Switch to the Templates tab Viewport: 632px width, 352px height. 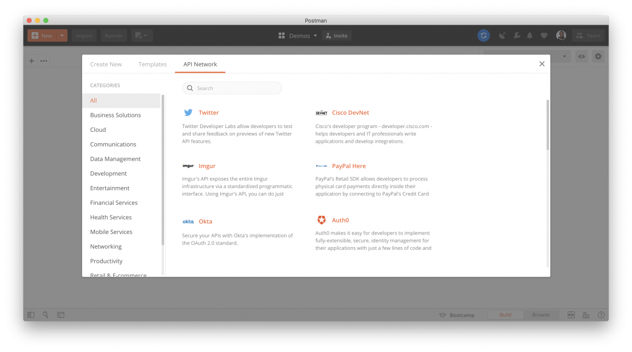(x=153, y=64)
